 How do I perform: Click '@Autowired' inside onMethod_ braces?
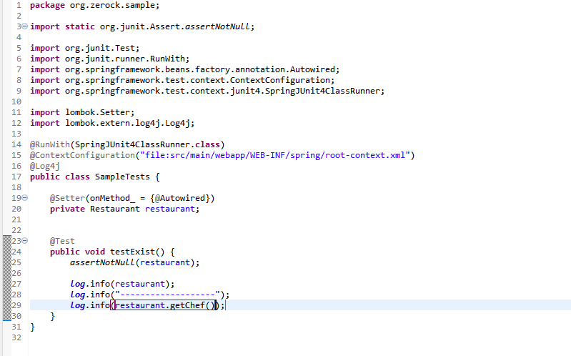click(x=180, y=198)
